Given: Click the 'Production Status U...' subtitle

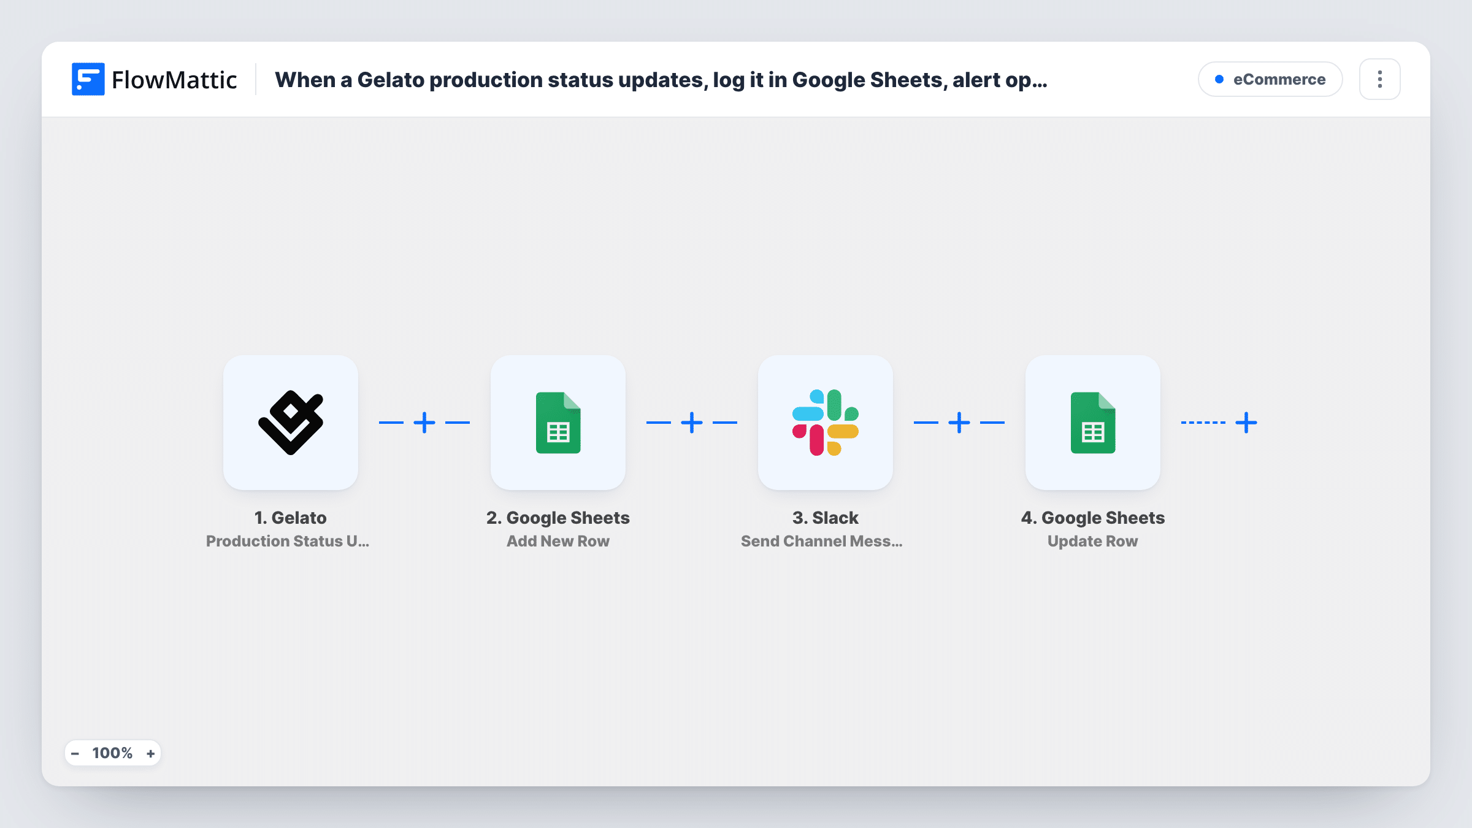Looking at the screenshot, I should (288, 541).
